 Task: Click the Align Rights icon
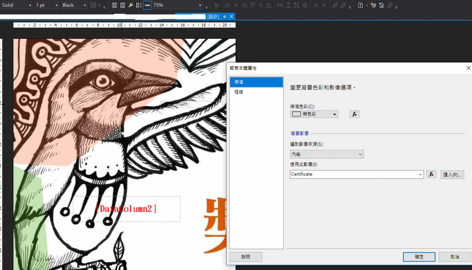point(244,5)
